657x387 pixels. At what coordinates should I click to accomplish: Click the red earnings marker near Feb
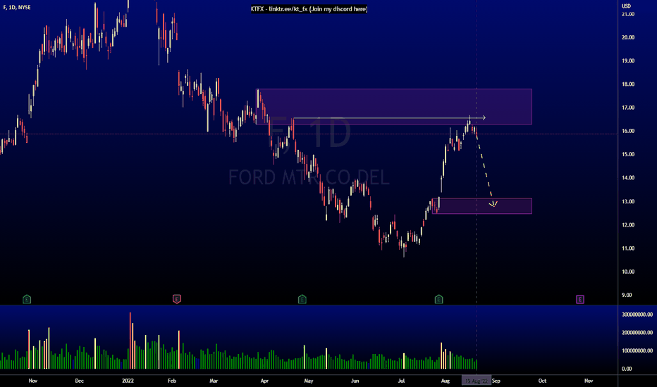tap(177, 299)
